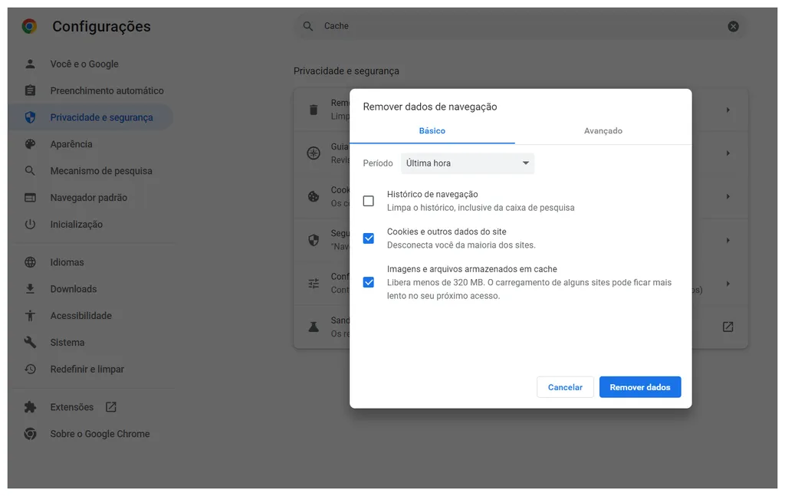The image size is (785, 496).
Task: Uncheck Cookies e outros dados do site
Action: point(369,238)
